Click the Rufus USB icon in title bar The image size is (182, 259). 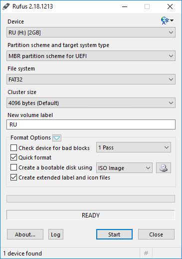[6, 6]
